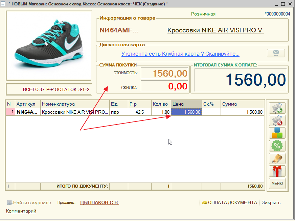295x221 pixels.
Task: Click the Ед. column header
Action: (119, 104)
